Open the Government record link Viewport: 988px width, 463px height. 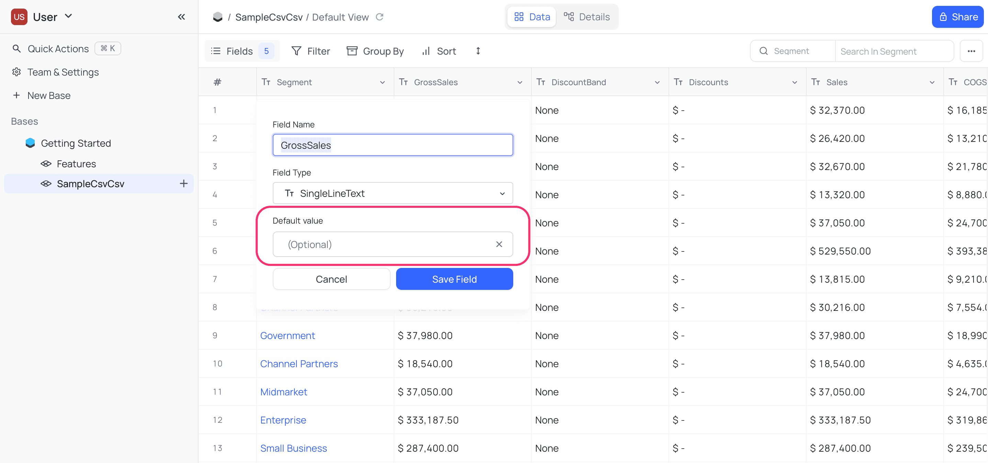288,335
